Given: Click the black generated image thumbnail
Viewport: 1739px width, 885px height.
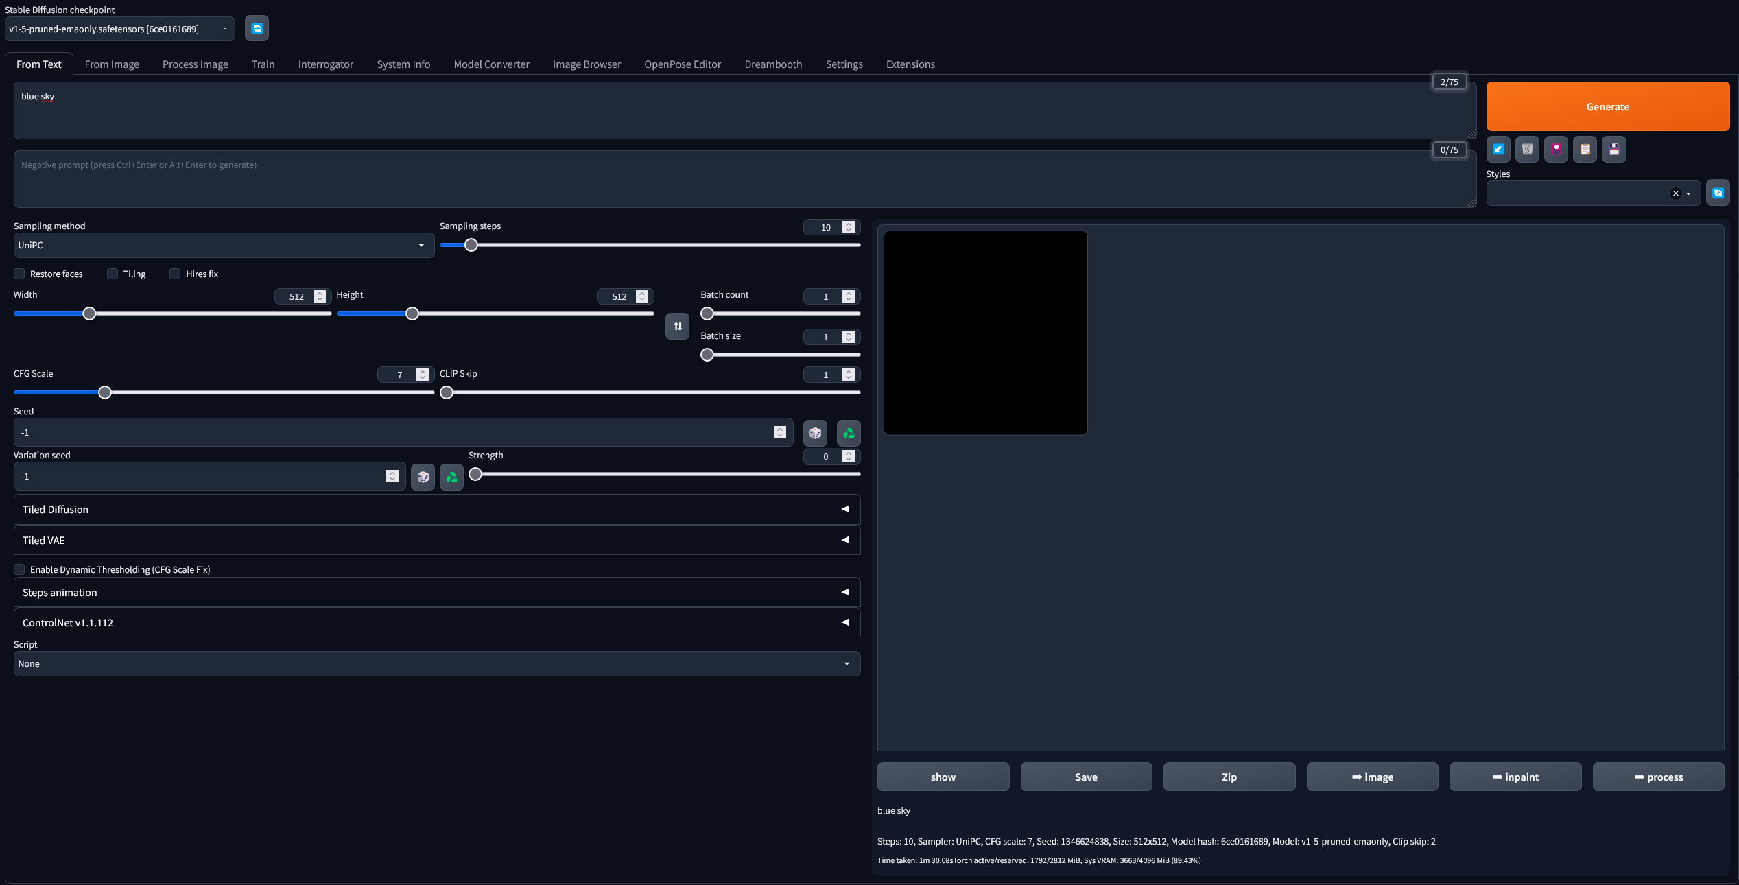Looking at the screenshot, I should 986,333.
